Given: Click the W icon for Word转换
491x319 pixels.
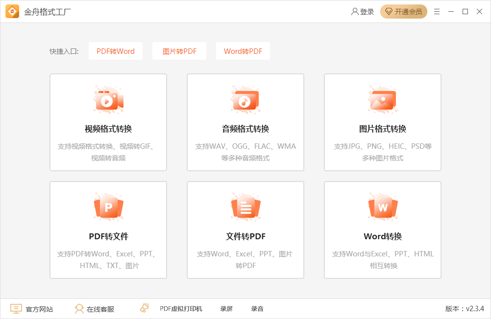Looking at the screenshot, I should tap(383, 207).
